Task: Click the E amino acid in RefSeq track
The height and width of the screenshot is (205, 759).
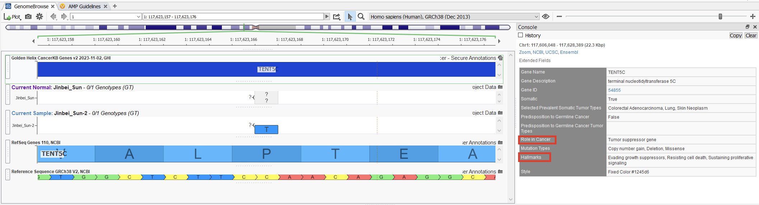Action: tap(404, 154)
